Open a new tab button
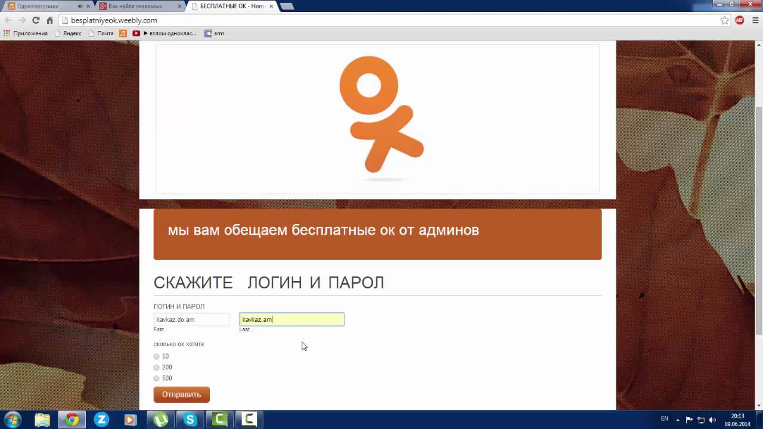Viewport: 763px width, 429px height. (x=287, y=6)
